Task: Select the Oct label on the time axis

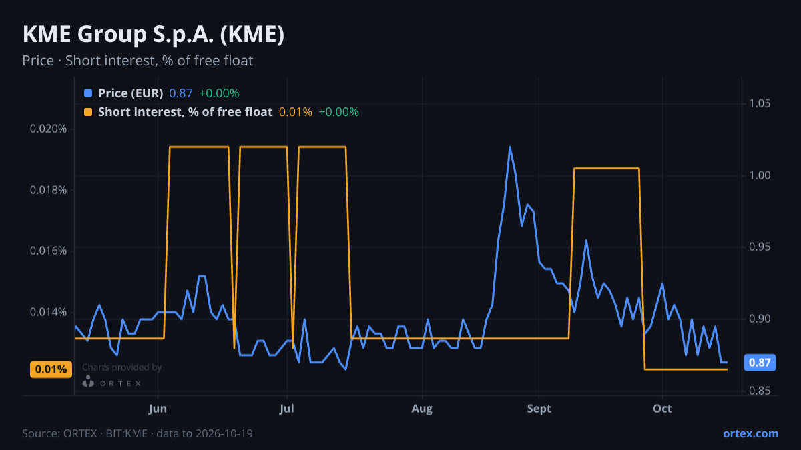Action: pos(662,408)
